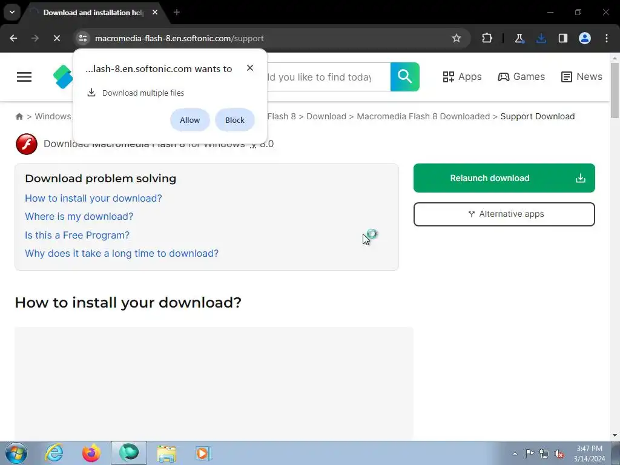
Task: Open the Extensions puzzle icon
Action: 487,38
